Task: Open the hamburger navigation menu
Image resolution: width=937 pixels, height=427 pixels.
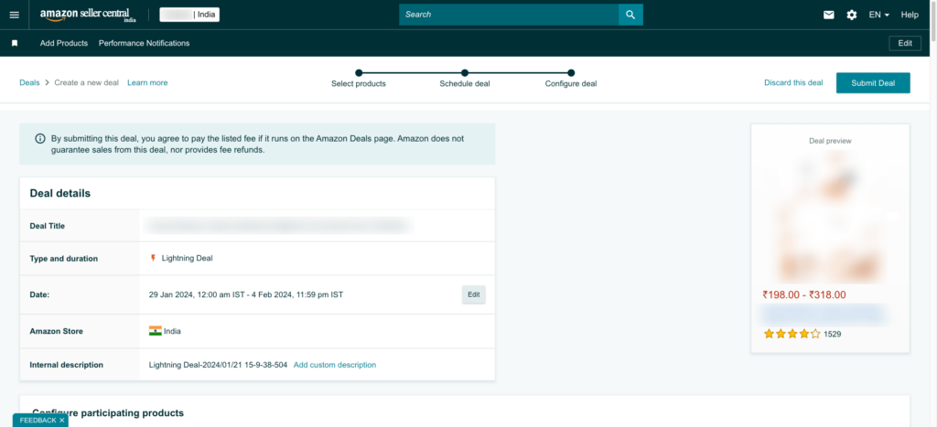Action: coord(15,15)
